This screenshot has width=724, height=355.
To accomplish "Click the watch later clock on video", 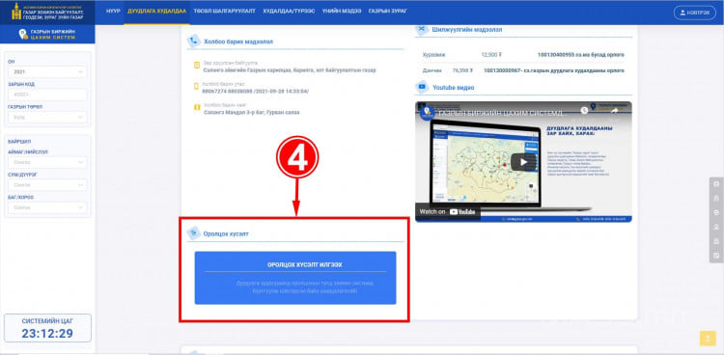I will [584, 111].
